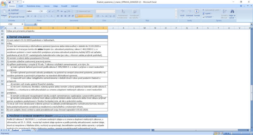Open the Formát cells menu
Image resolution: width=253 pixels, height=135 pixels.
(197, 14)
